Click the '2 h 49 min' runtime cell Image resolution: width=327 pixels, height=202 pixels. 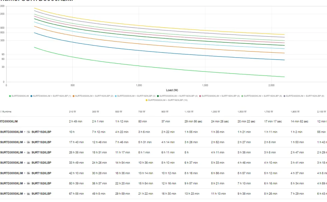click(x=76, y=121)
